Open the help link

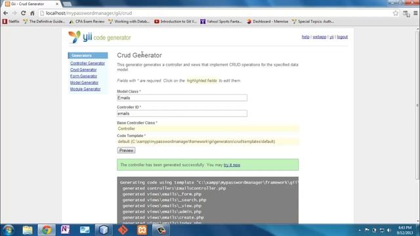pyautogui.click(x=305, y=37)
